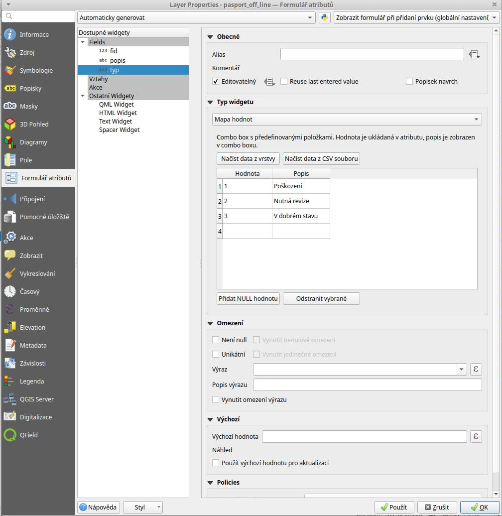The height and width of the screenshot is (516, 502).
Task: Open expression builder for Výraz constraint
Action: (x=476, y=370)
